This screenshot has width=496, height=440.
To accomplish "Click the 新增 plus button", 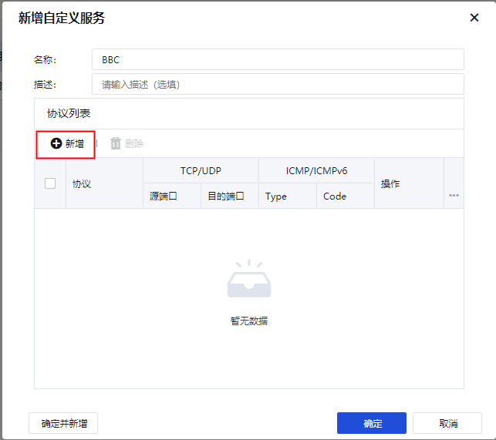I will [x=67, y=144].
